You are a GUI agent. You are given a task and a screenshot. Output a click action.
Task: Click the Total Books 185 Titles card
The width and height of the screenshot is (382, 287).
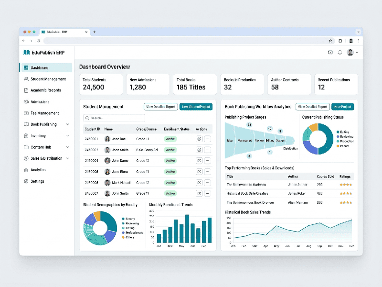point(195,84)
